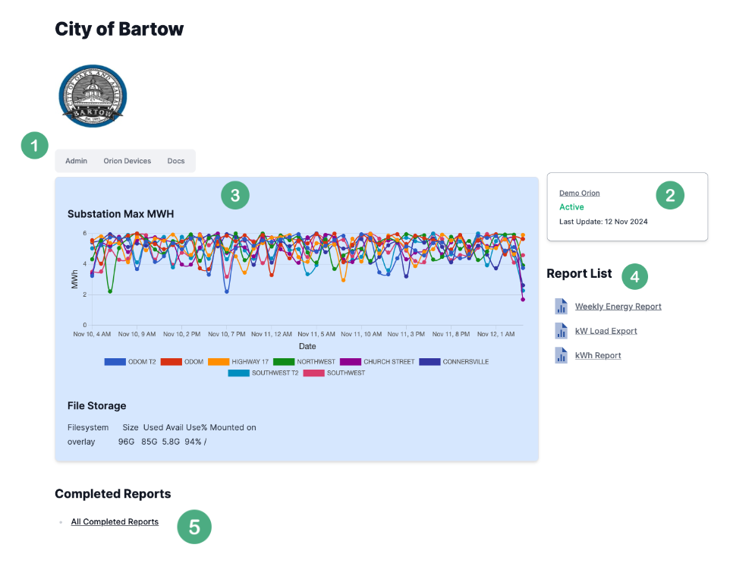Click the report icon beside kWh Report

[x=561, y=355]
